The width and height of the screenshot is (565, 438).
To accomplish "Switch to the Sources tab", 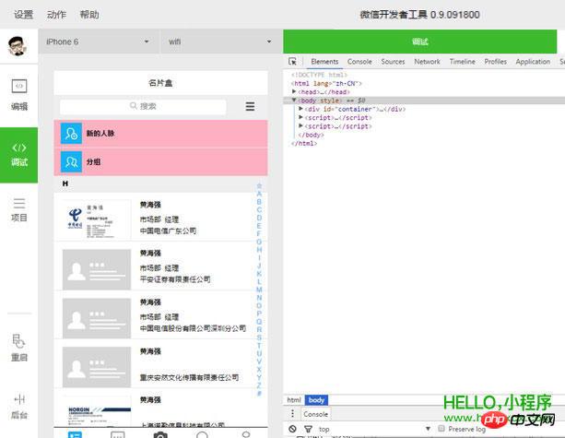I will click(x=393, y=62).
